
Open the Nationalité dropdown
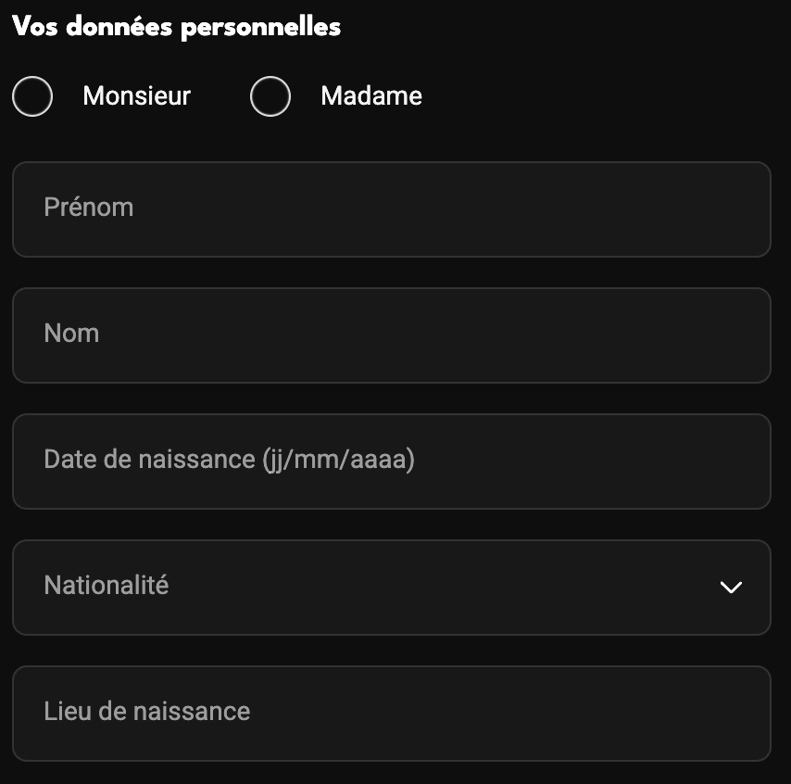392,588
